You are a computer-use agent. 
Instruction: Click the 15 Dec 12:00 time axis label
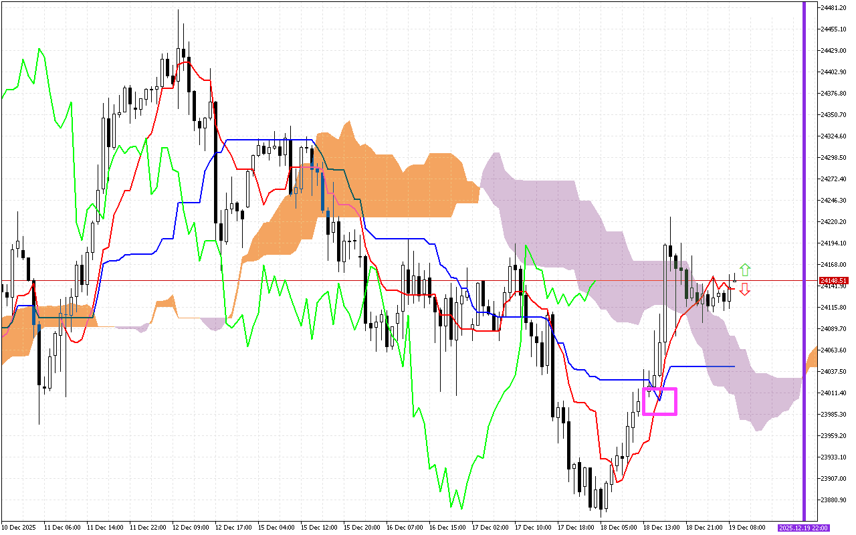[x=320, y=528]
